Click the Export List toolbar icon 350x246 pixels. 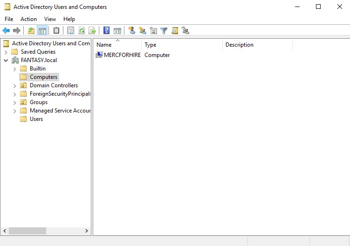(x=92, y=31)
